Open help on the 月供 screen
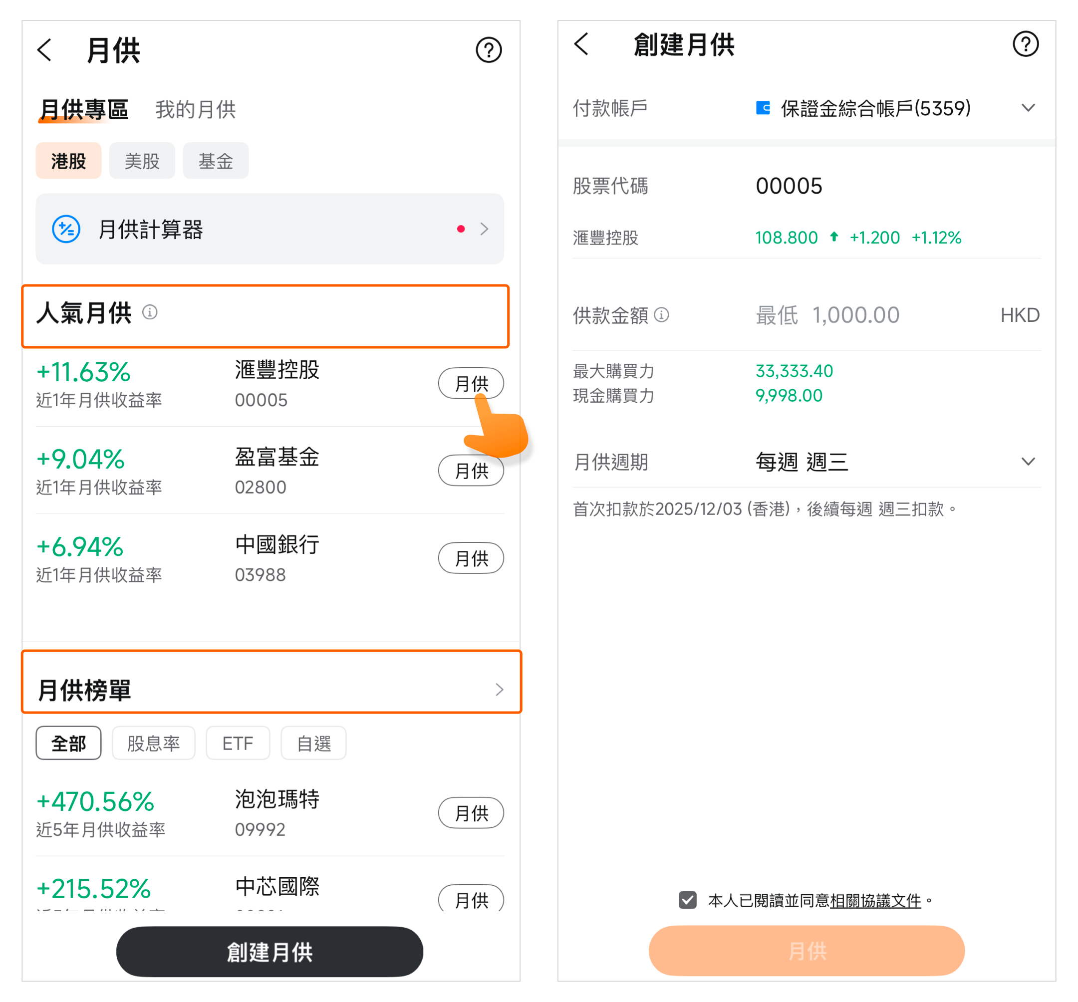This screenshot has height=1002, width=1078. pos(488,50)
